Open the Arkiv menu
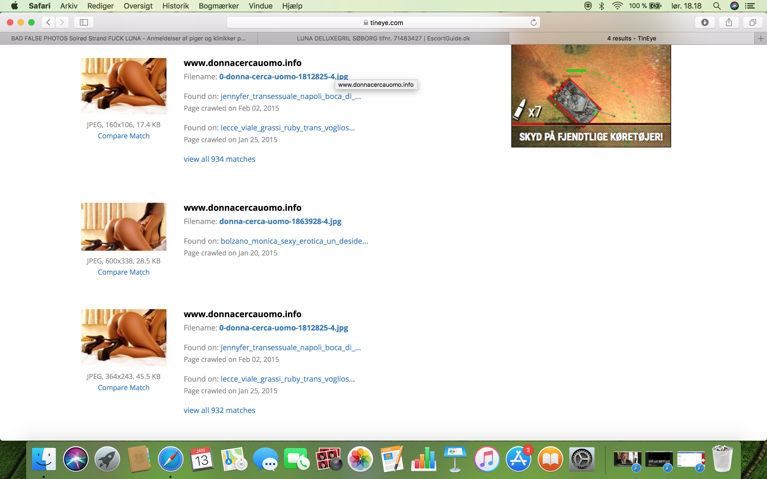 [x=69, y=6]
